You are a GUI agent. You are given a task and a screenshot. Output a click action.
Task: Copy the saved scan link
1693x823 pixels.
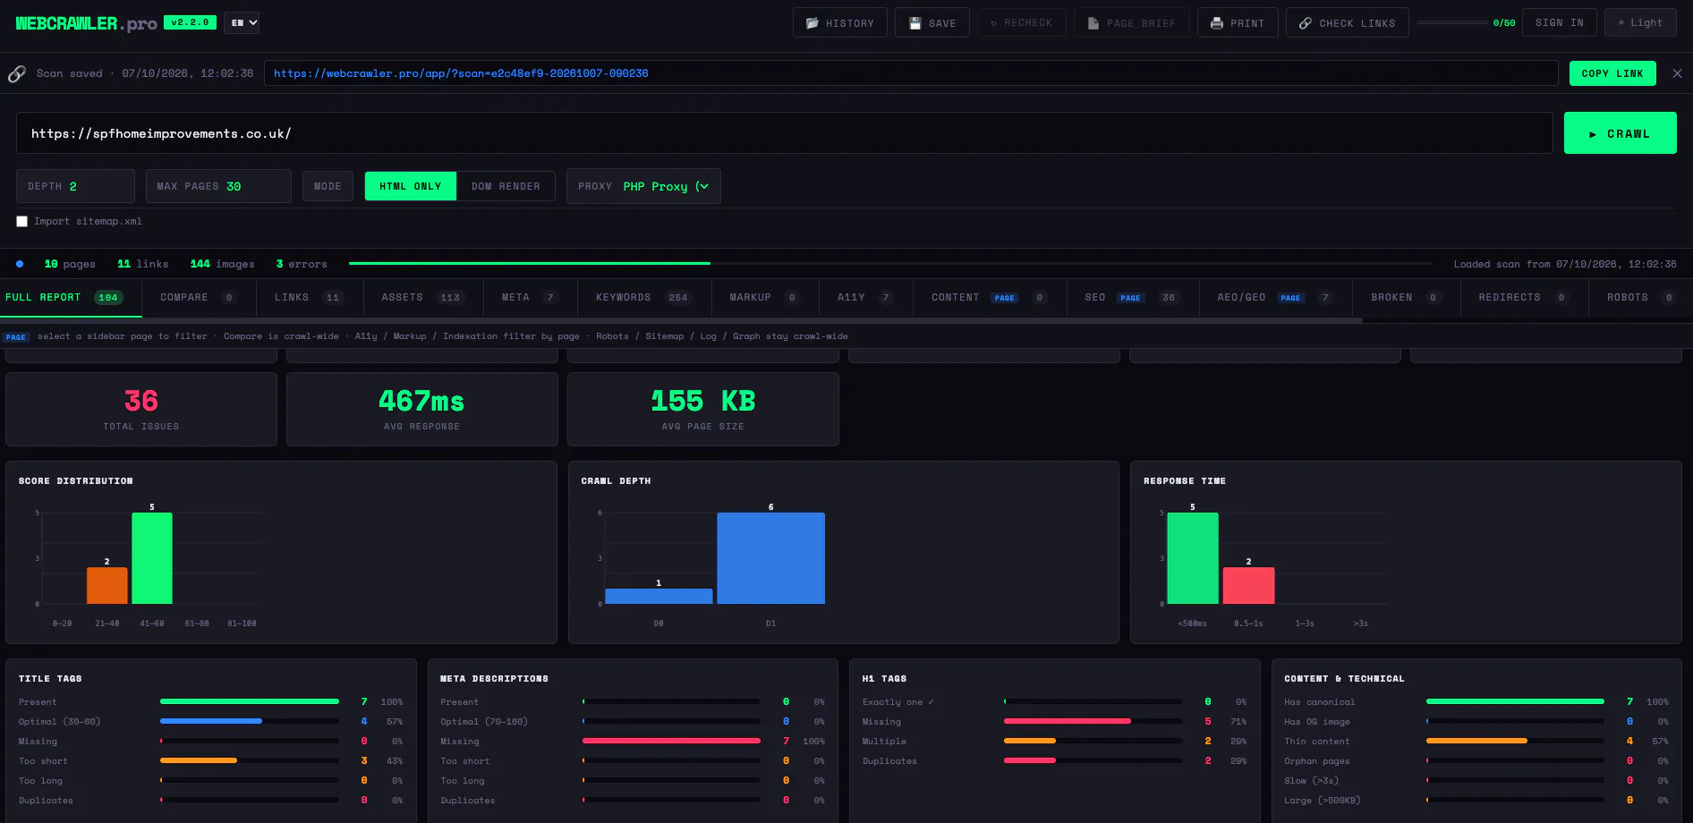[1612, 73]
